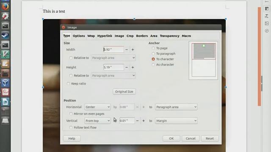Increase Height with the plus button
The height and width of the screenshot is (152, 271).
coord(133,68)
